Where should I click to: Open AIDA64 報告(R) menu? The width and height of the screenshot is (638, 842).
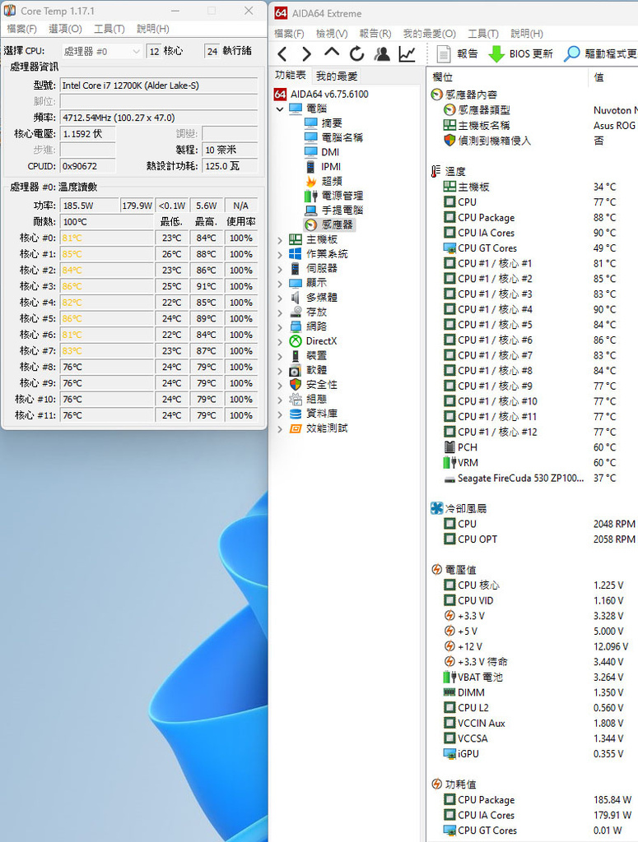[x=375, y=33]
